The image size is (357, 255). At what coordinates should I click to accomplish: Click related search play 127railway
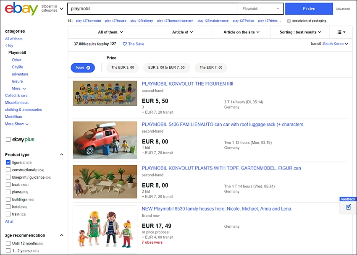click(x=142, y=21)
